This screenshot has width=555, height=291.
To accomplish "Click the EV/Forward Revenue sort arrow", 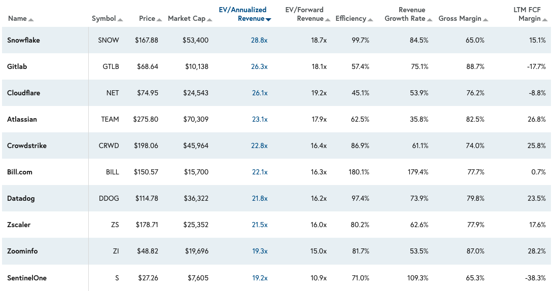I will (328, 19).
